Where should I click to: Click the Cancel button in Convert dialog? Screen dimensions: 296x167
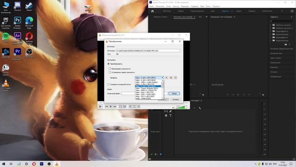(x=175, y=99)
